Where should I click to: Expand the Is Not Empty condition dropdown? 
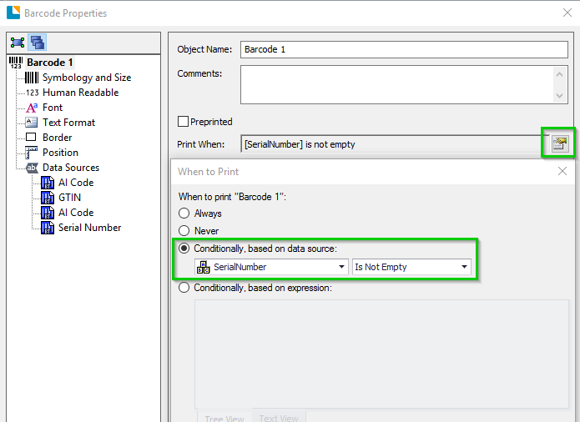pyautogui.click(x=411, y=267)
